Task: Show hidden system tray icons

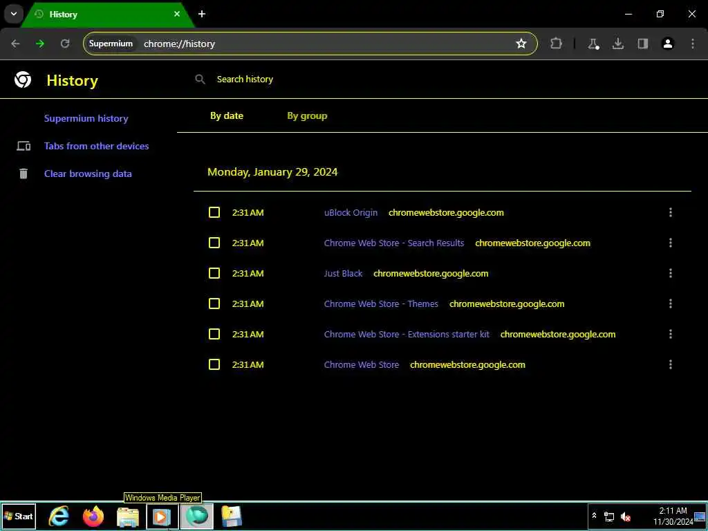Action: tap(594, 516)
